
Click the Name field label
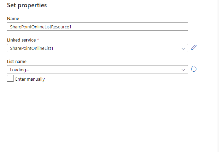click(x=13, y=19)
